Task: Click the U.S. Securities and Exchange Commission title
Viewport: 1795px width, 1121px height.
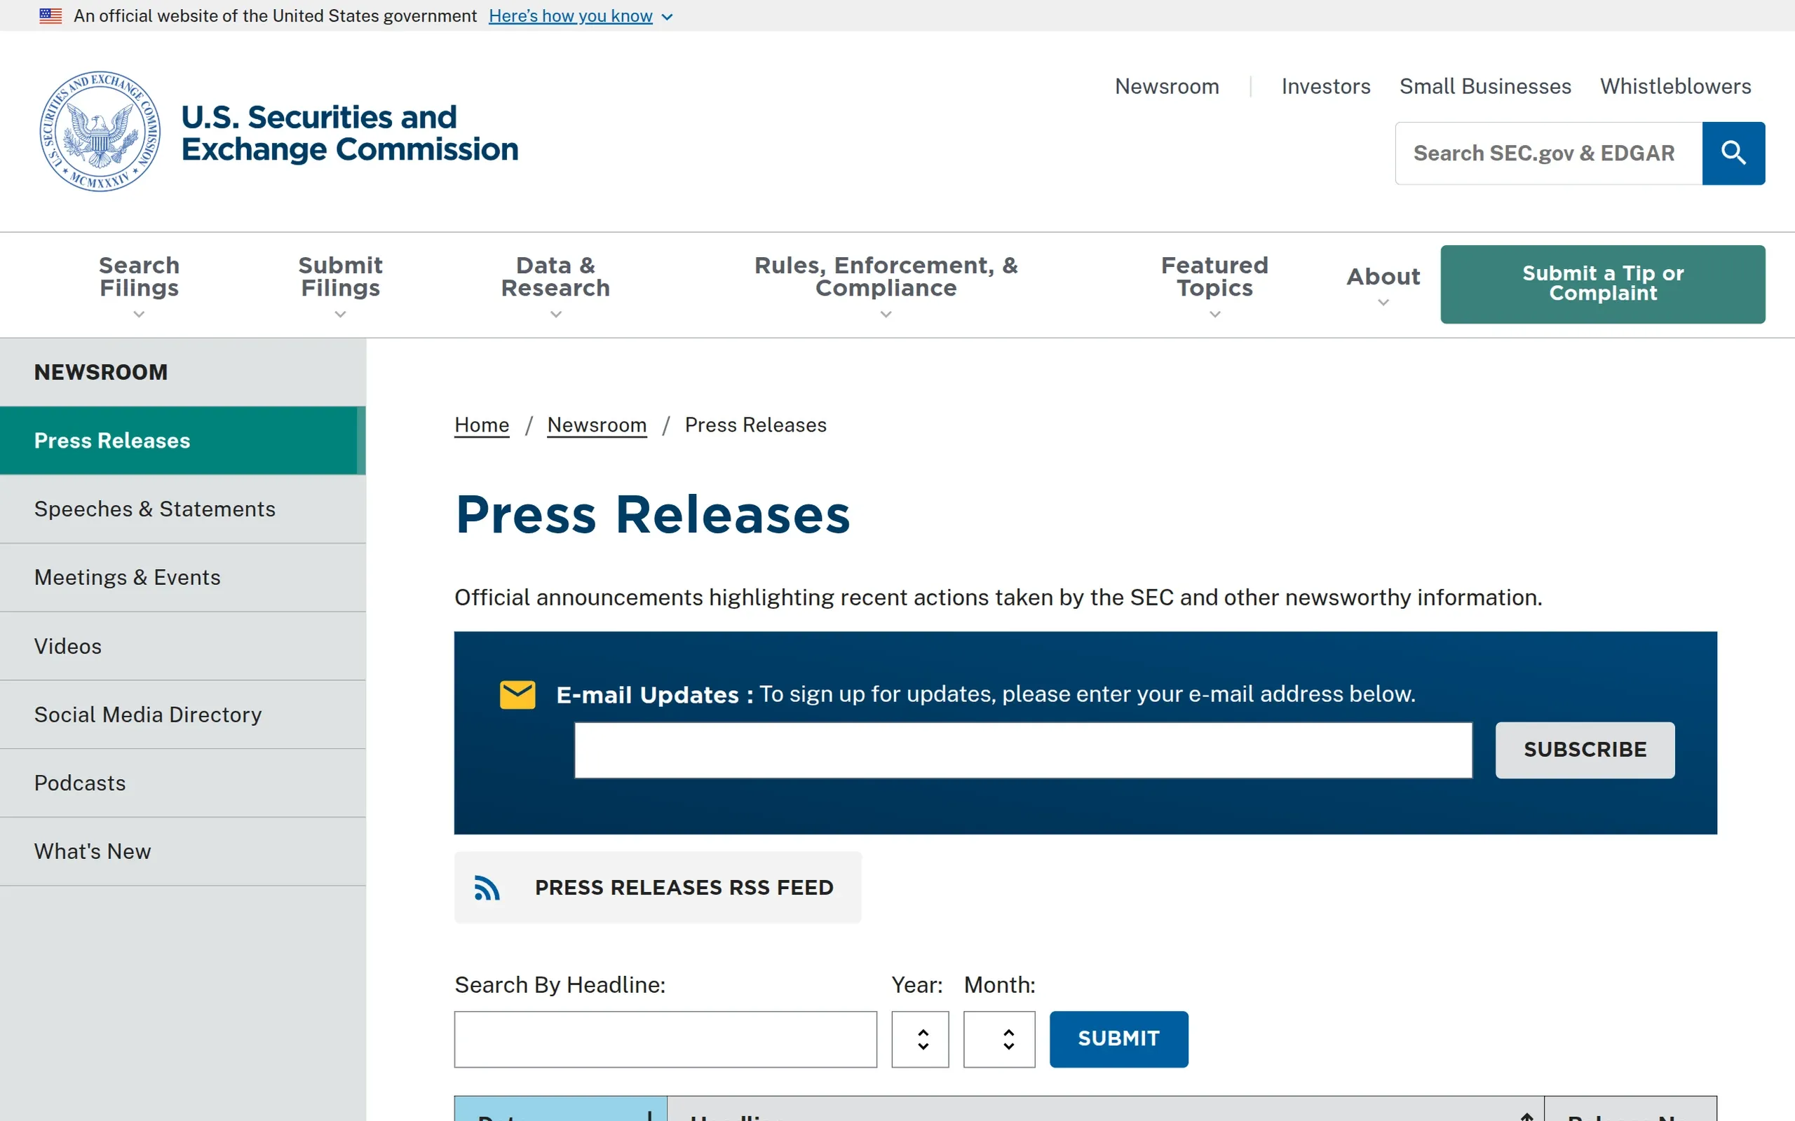Action: tap(349, 132)
